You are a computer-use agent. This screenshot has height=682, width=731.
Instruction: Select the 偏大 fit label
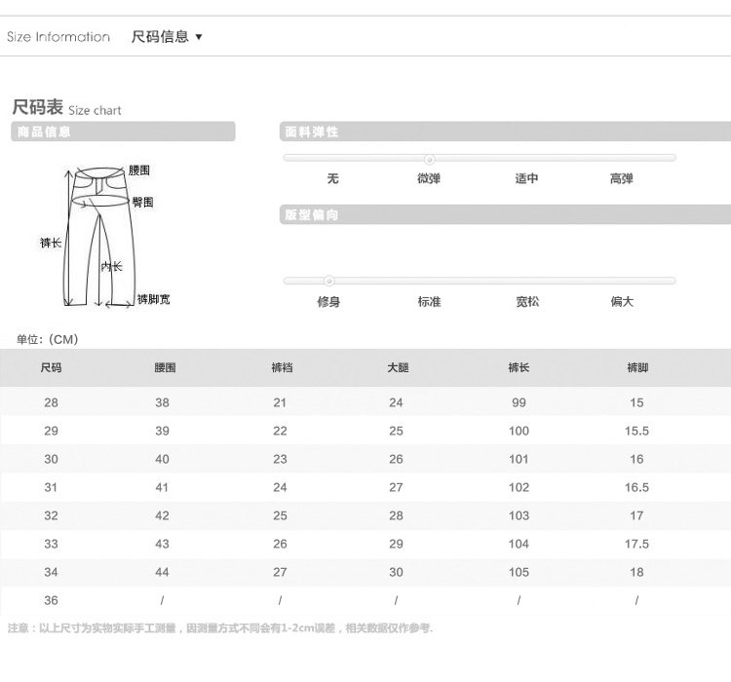(622, 302)
